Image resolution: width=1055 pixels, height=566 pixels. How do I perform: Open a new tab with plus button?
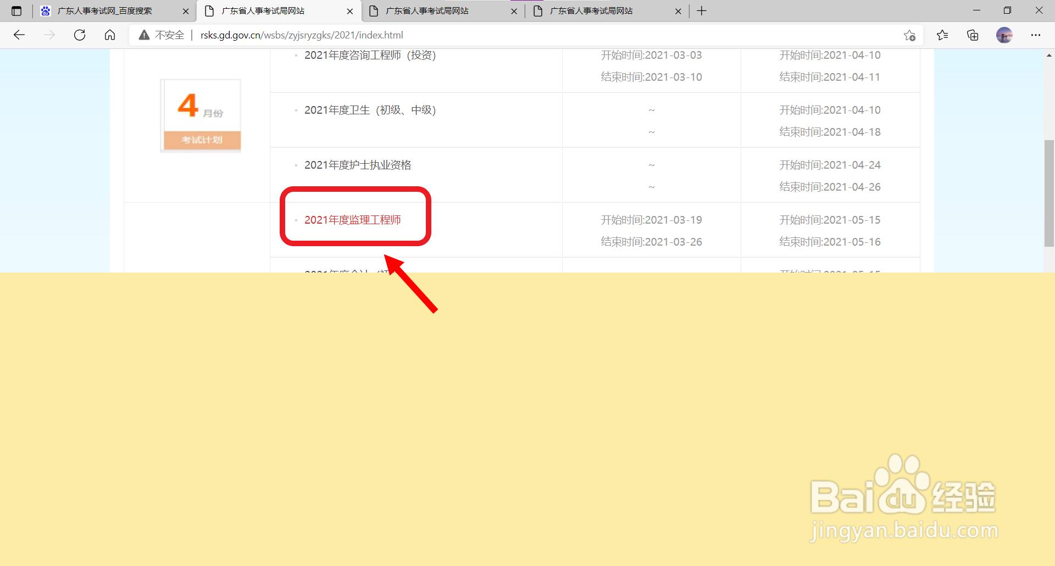pyautogui.click(x=702, y=11)
